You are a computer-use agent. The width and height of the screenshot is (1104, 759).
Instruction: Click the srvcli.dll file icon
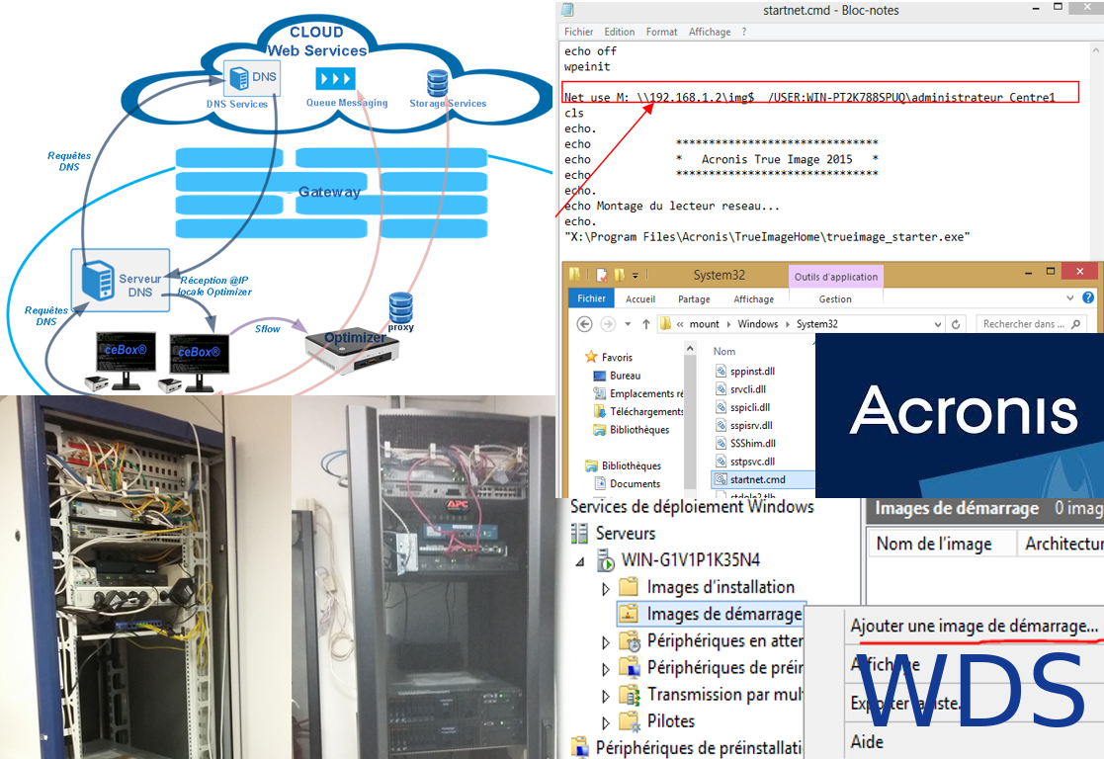(721, 389)
